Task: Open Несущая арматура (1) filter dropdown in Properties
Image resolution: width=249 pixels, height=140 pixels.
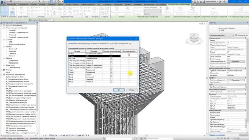Action: click(222, 35)
